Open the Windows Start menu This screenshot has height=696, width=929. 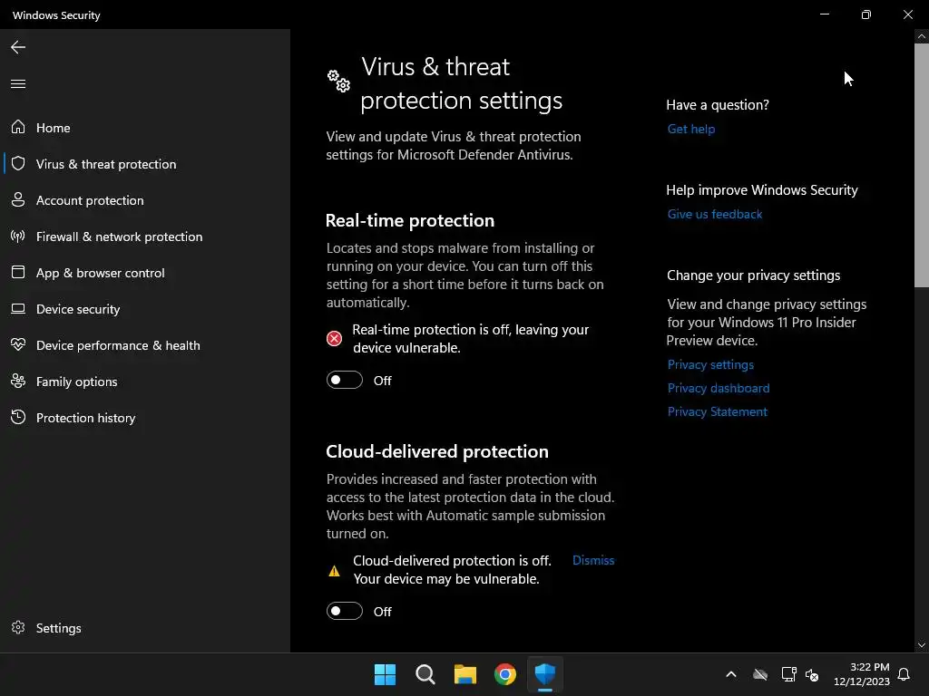click(x=385, y=674)
